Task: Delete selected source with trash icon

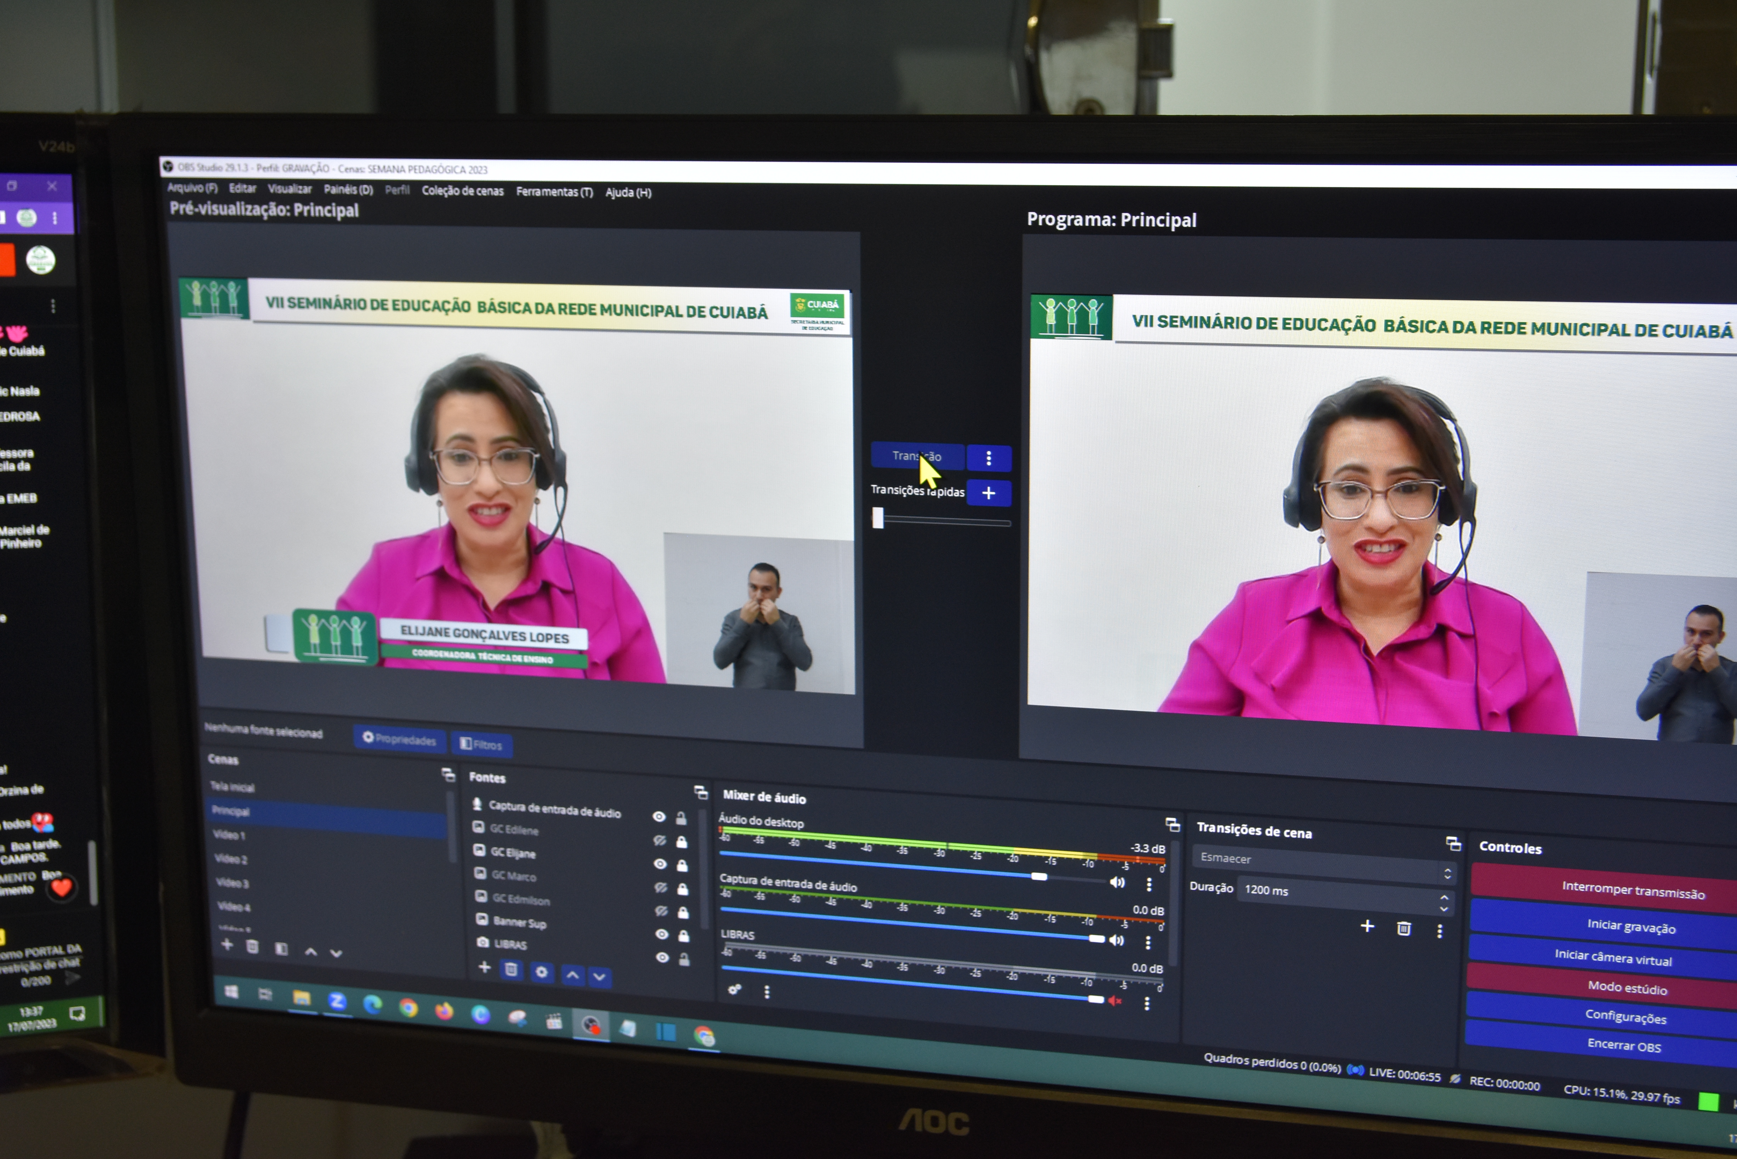Action: click(511, 970)
